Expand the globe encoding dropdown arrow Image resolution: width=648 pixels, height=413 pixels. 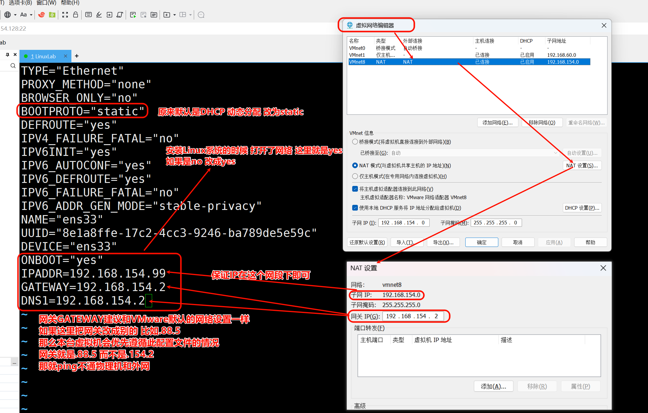pos(15,15)
